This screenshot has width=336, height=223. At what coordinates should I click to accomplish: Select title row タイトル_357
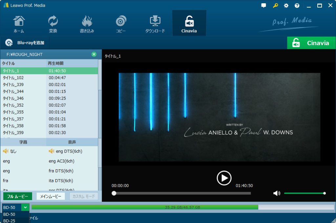click(49, 119)
